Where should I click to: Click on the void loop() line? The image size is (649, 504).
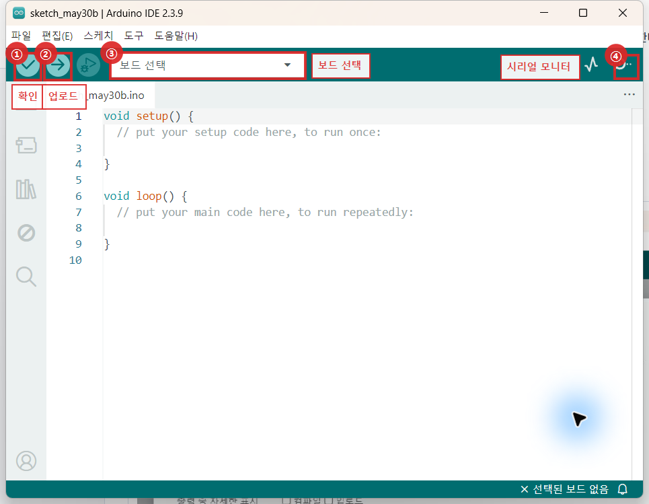(x=145, y=196)
